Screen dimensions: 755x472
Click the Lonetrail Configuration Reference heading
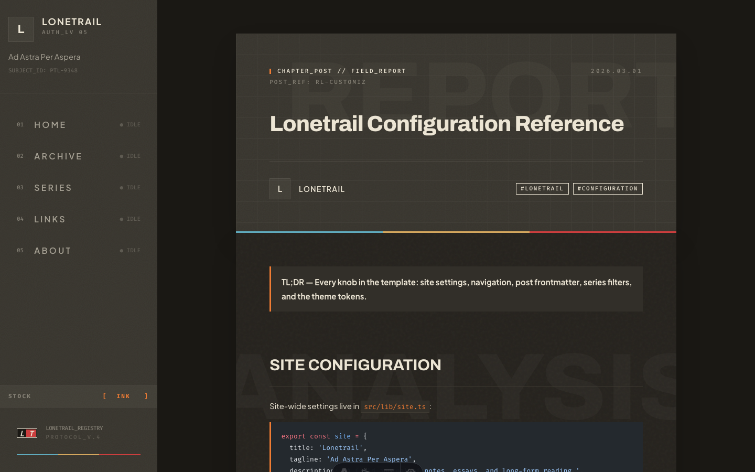tap(447, 124)
